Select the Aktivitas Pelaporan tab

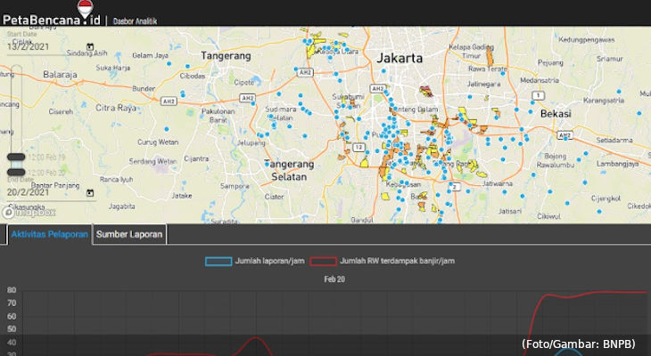(50, 234)
